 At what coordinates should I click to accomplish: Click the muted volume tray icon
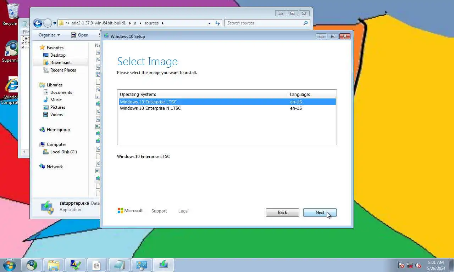418,265
